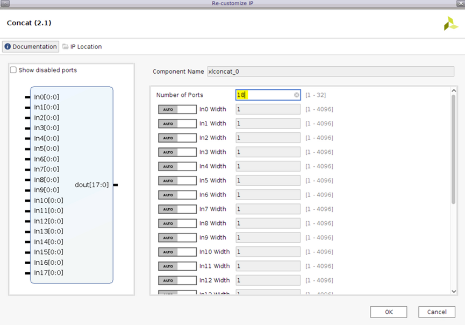Open the Documentation info button
465x325 pixels.
(x=31, y=47)
